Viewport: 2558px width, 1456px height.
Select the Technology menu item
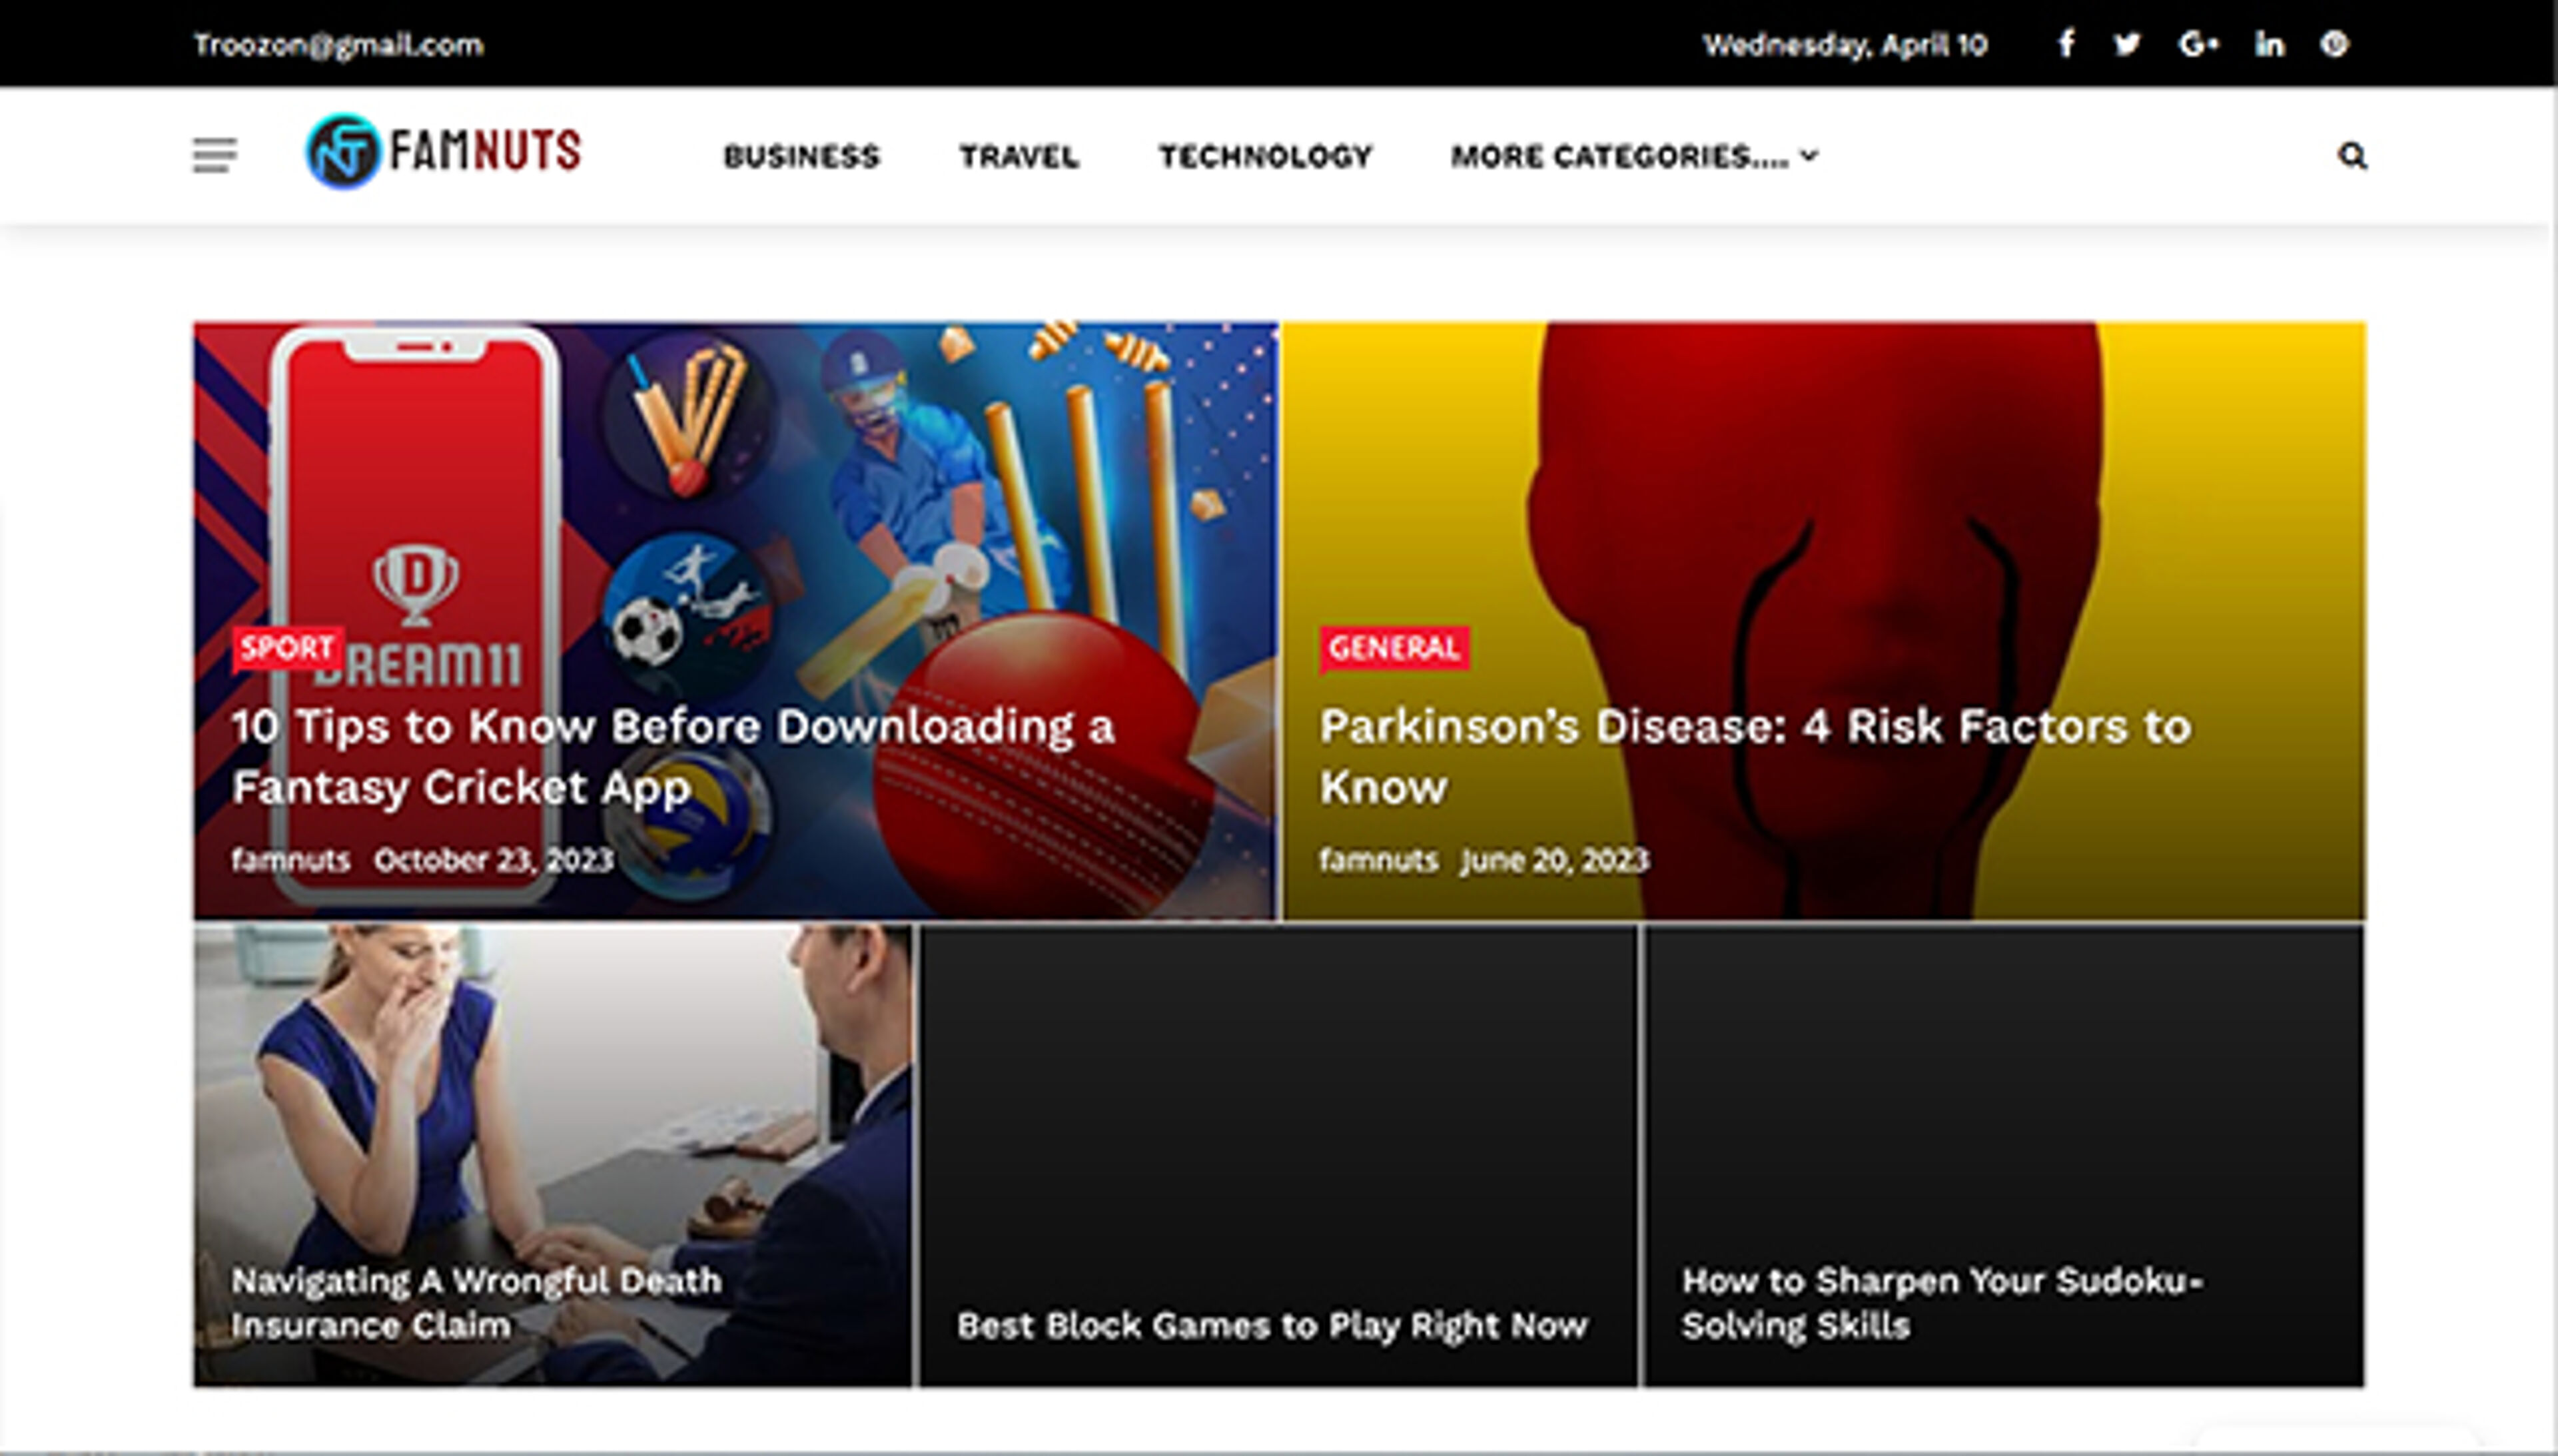point(1265,156)
